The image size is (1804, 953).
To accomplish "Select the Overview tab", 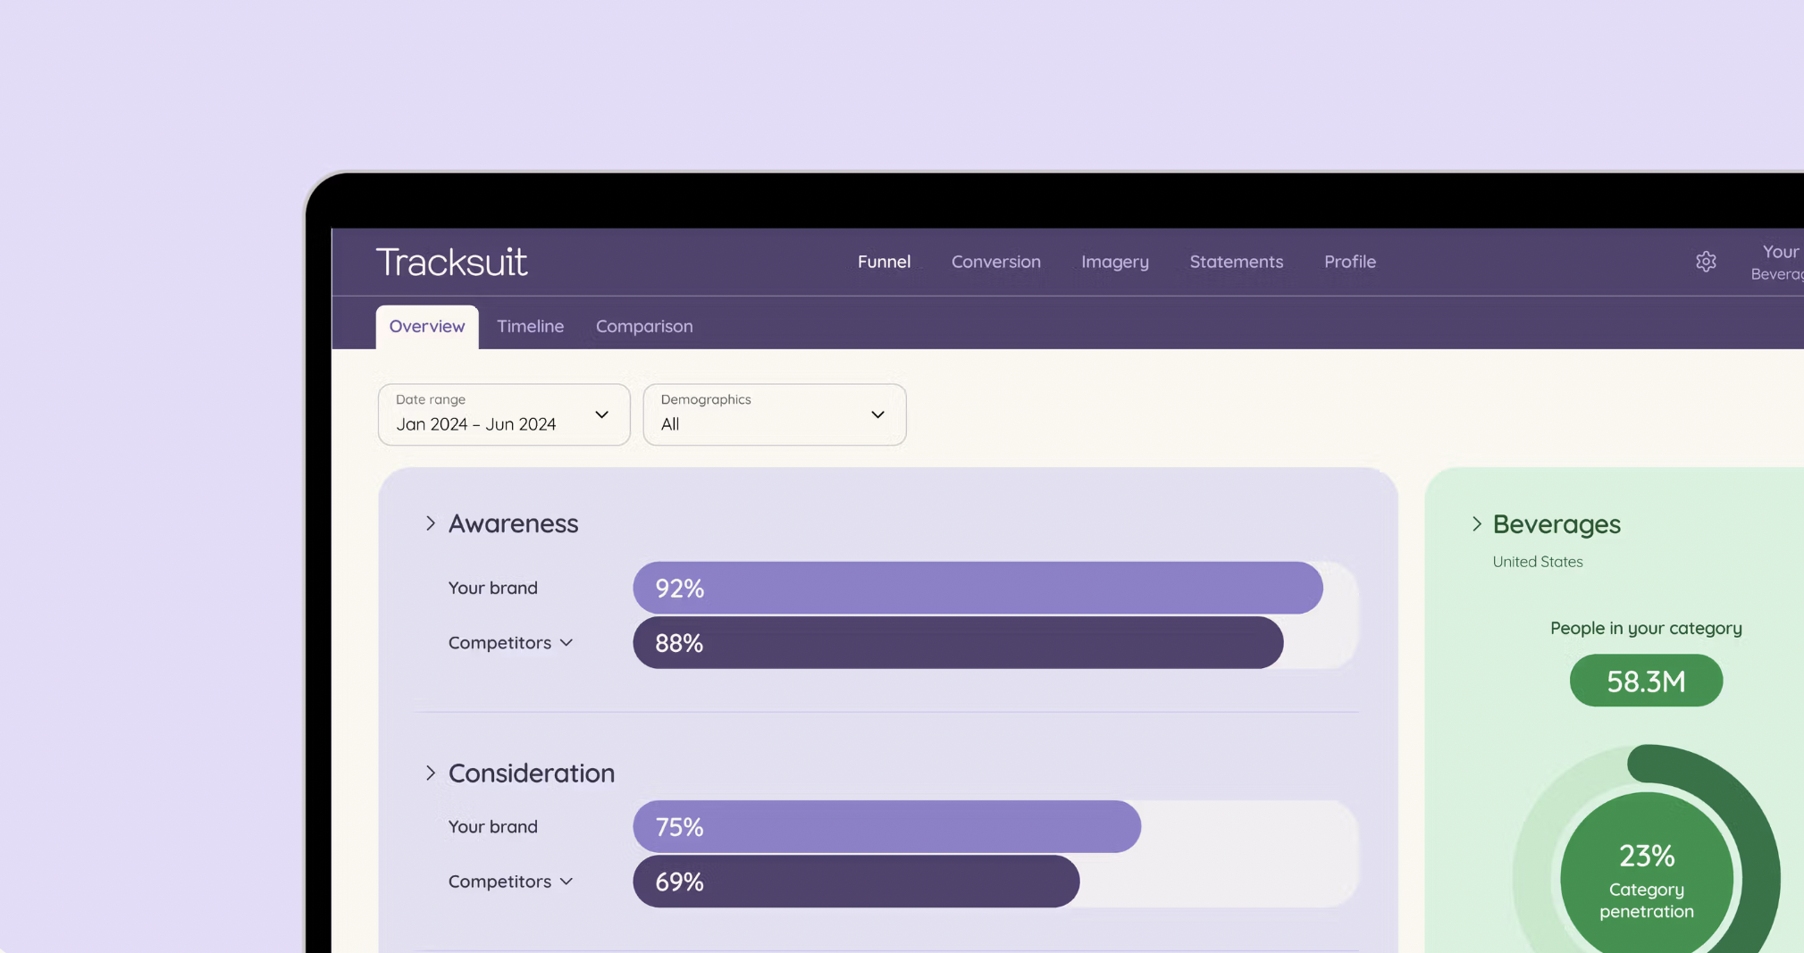I will click(x=427, y=326).
